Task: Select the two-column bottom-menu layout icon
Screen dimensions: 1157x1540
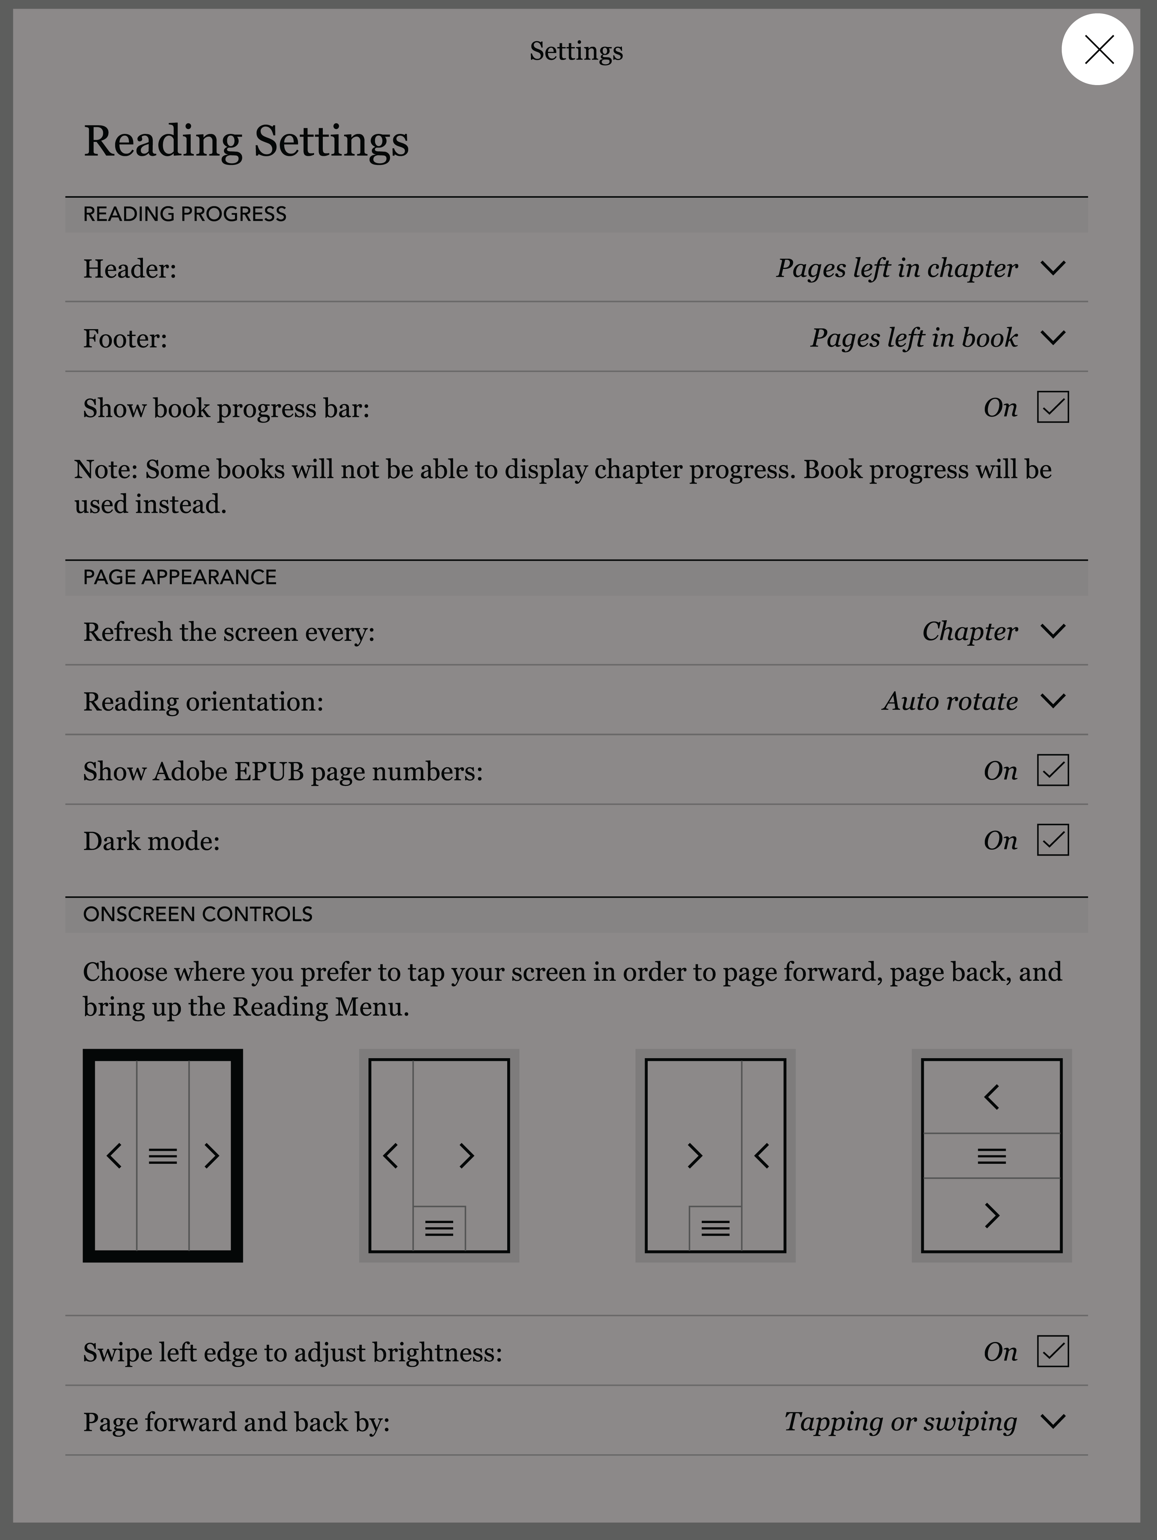Action: pos(440,1155)
